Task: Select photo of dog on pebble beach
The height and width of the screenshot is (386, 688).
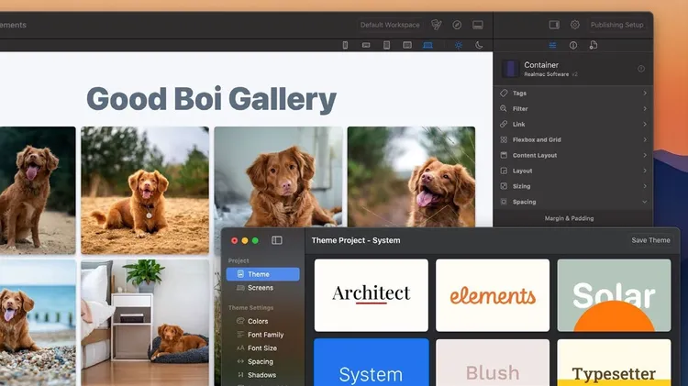Action: [x=38, y=323]
